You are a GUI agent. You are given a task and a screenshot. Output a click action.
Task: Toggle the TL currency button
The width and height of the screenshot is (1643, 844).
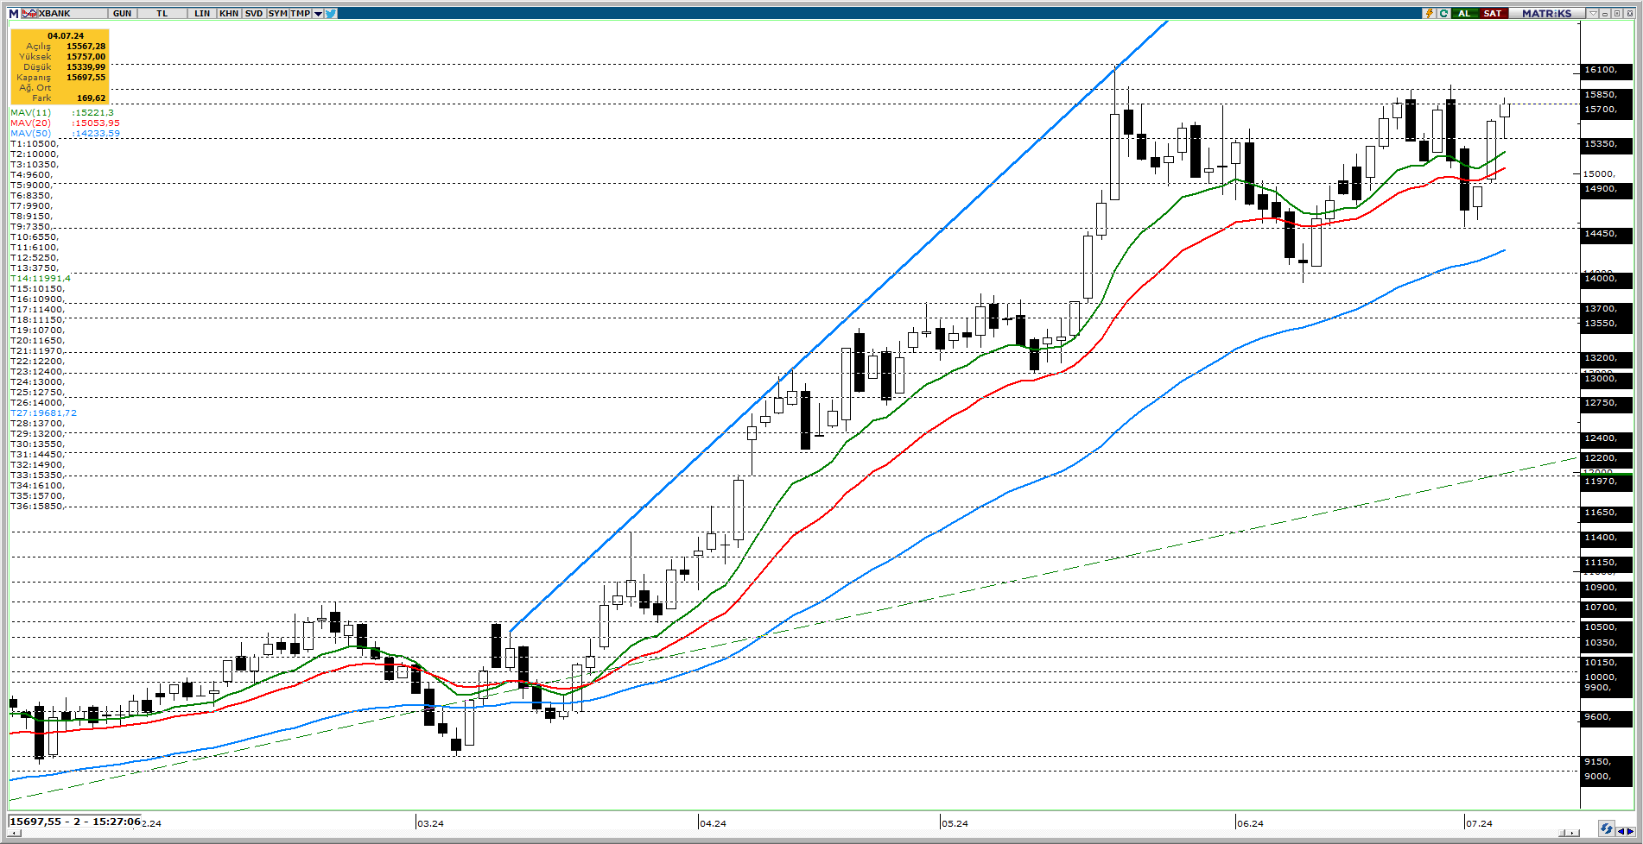(x=162, y=13)
